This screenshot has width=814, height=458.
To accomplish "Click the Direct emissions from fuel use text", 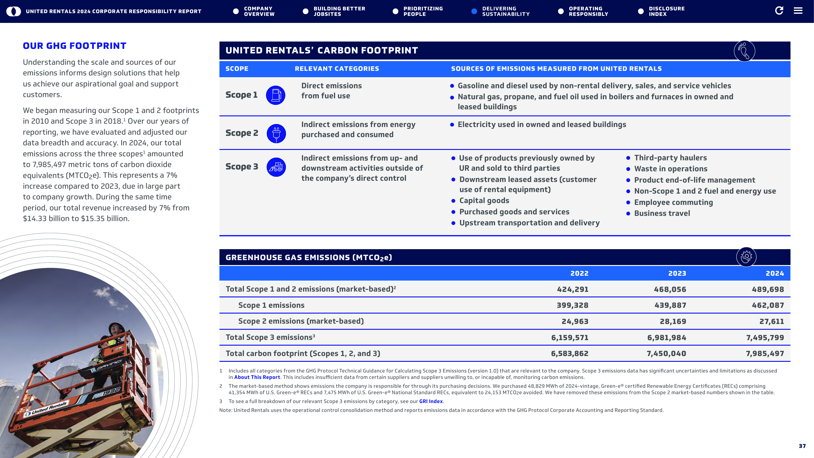I will coord(331,91).
